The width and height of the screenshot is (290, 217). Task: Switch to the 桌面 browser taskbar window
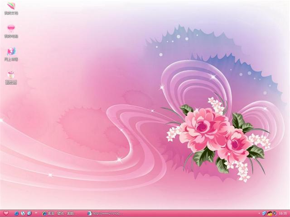tap(59, 213)
